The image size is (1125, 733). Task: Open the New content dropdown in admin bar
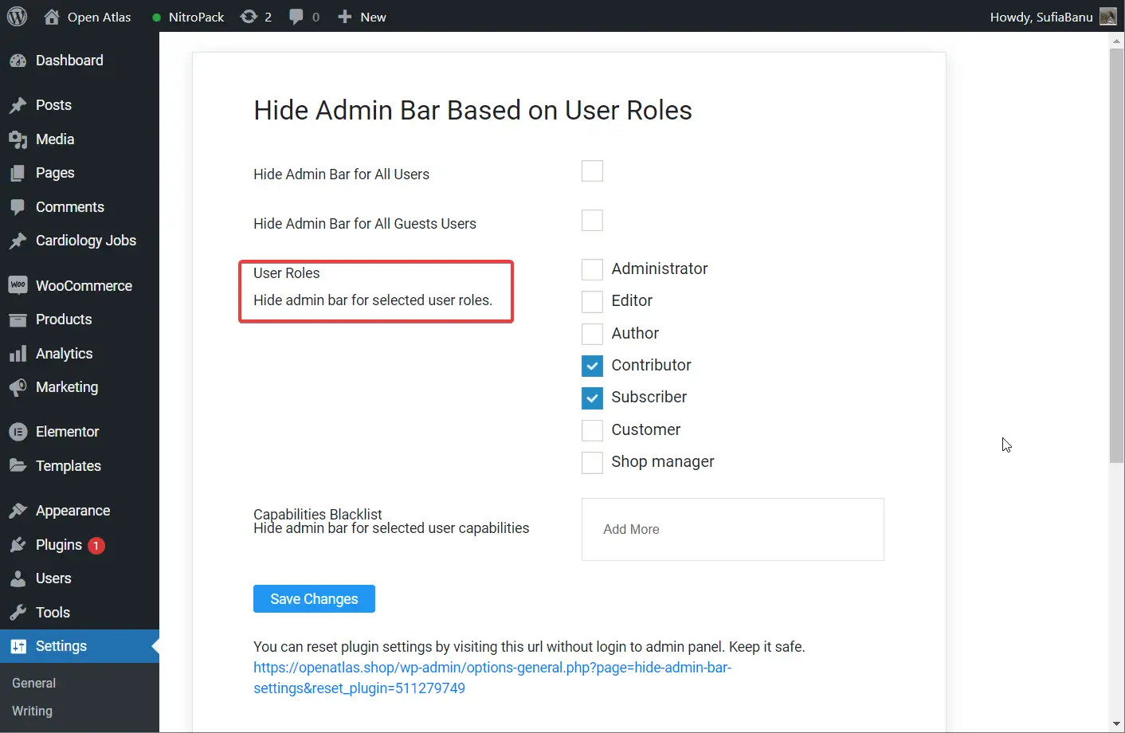point(363,17)
